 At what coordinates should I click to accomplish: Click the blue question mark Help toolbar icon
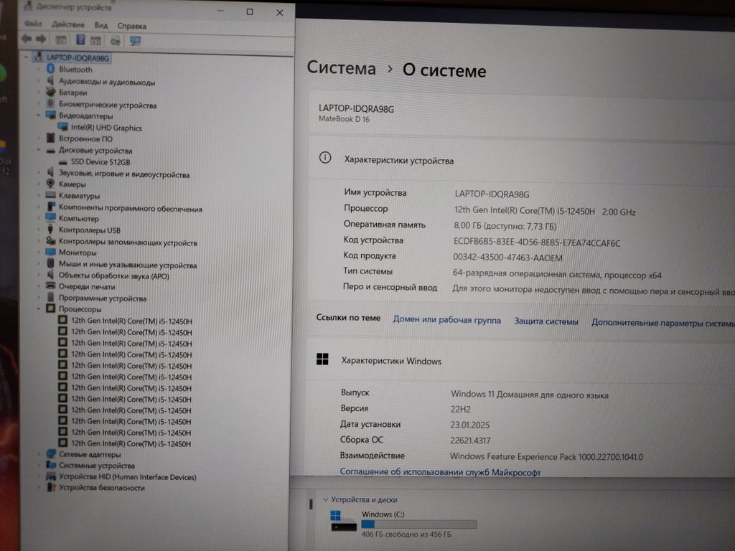80,40
